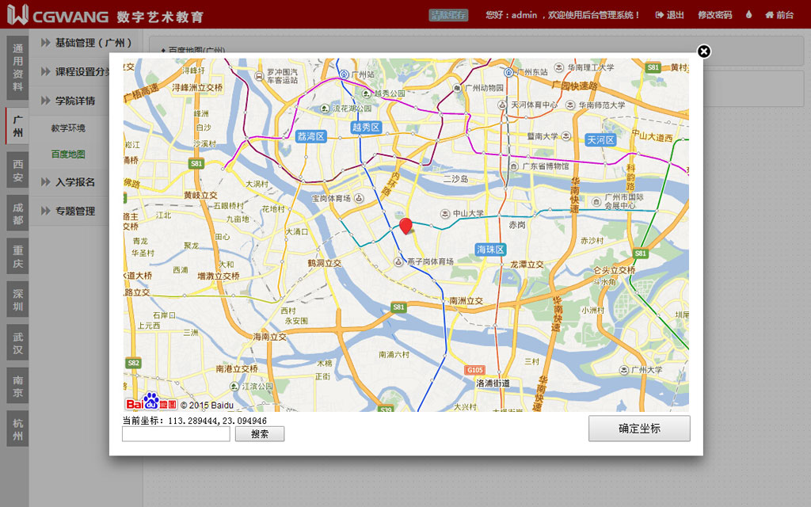Open the 修改密码 link
Screen dimensions: 811x507
pyautogui.click(x=715, y=15)
